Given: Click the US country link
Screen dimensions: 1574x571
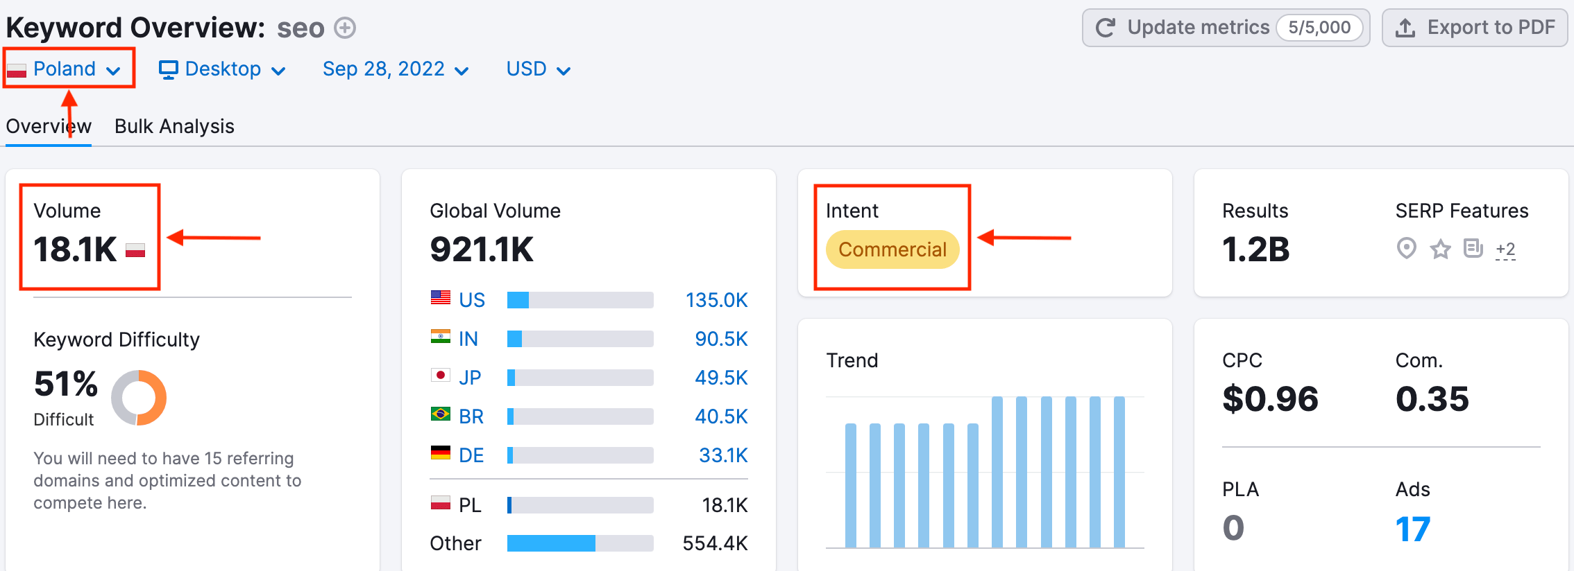Looking at the screenshot, I should [472, 300].
